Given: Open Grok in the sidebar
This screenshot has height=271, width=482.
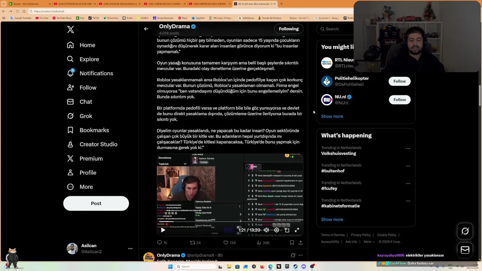Looking at the screenshot, I should coord(79,116).
